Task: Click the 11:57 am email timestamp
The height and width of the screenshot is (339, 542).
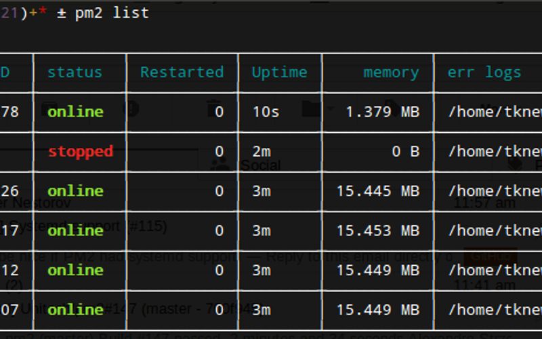Action: click(484, 203)
